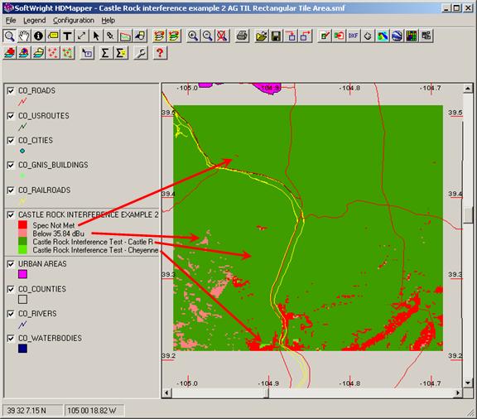Toggle the URBAN AREAS layer checkbox
477x419 pixels.
(x=11, y=264)
